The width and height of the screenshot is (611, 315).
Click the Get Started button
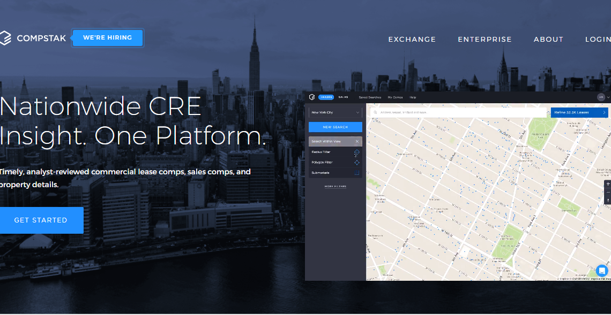41,220
